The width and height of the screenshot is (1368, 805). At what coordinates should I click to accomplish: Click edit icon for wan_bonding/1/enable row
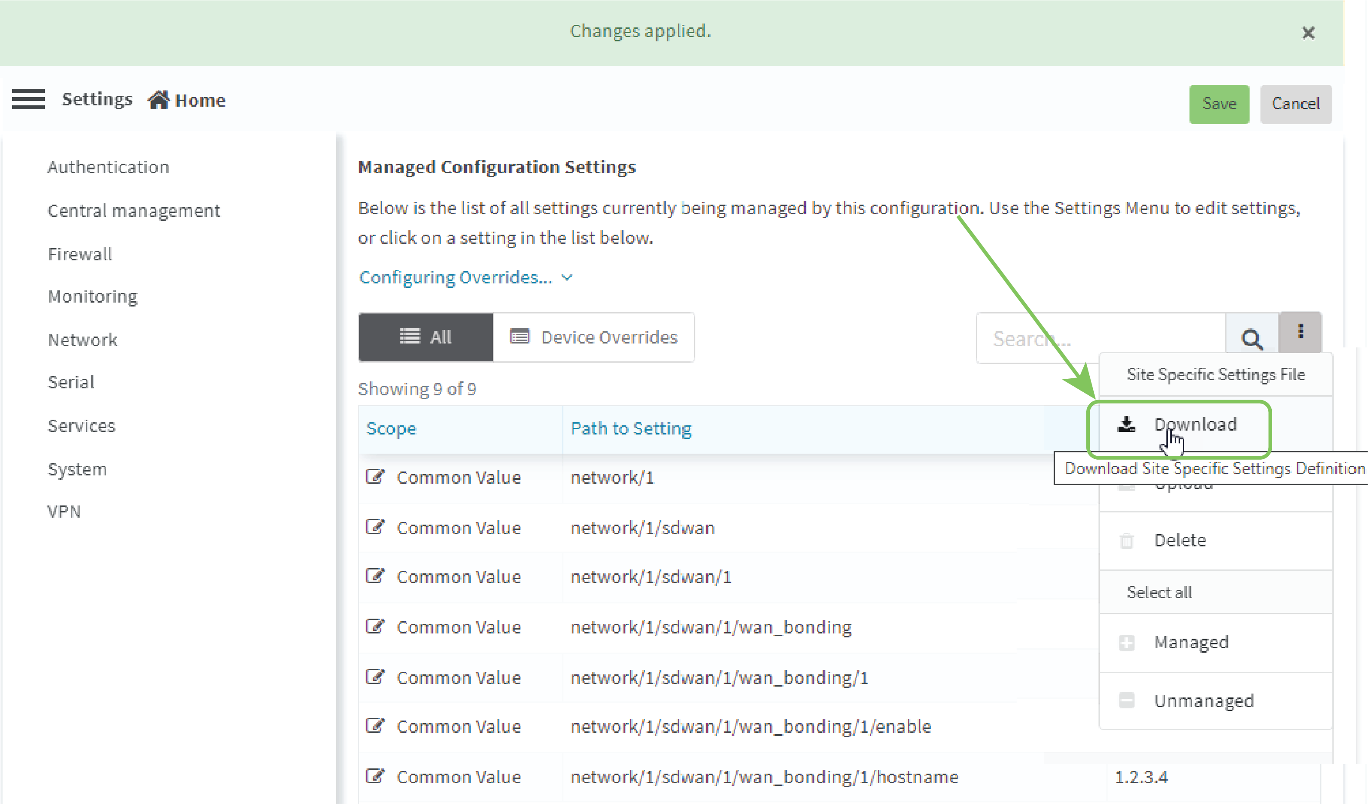375,726
